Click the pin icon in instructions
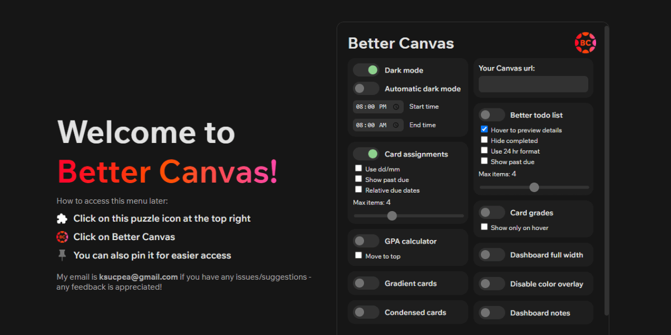Viewport: 671px width, 335px height. click(x=62, y=255)
